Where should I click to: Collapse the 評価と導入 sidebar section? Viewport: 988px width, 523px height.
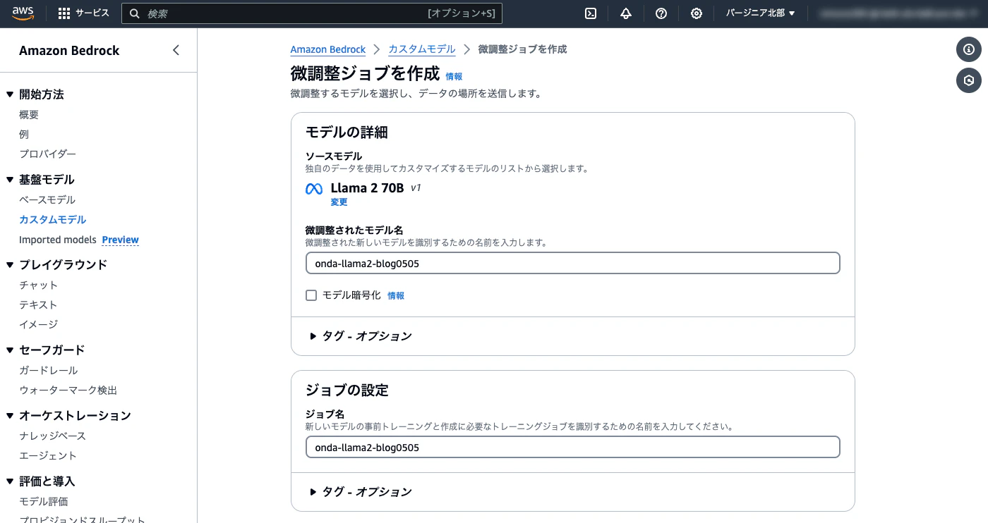click(10, 481)
